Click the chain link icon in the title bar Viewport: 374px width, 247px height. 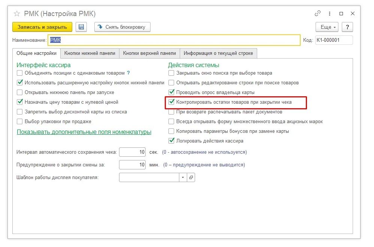(317, 13)
